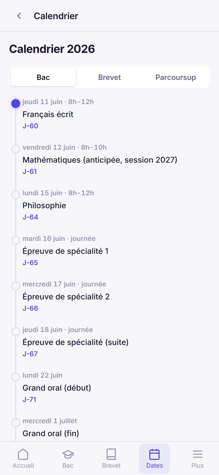The image size is (219, 475).
Task: Select the Dates calendar icon
Action: coord(154,454)
